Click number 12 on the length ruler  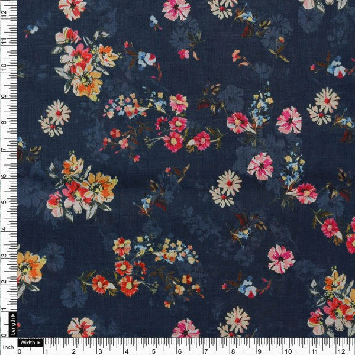click(x=4, y=14)
